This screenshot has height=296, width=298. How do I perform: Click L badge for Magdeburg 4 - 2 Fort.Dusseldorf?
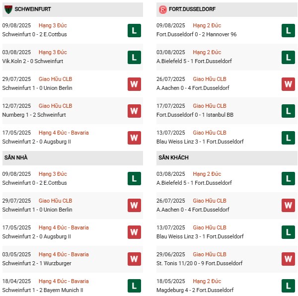pyautogui.click(x=288, y=286)
